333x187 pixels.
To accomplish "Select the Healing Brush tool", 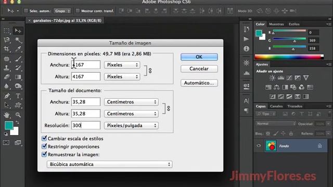I will (7, 59).
